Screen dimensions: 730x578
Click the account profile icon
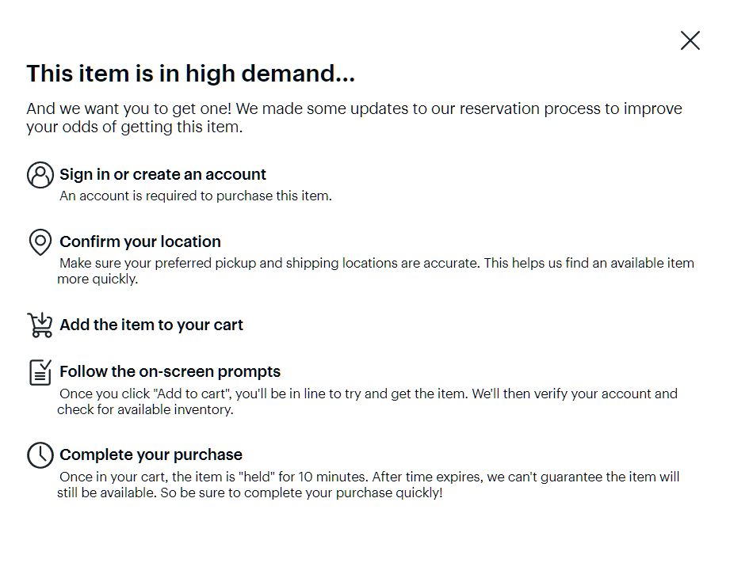40,175
